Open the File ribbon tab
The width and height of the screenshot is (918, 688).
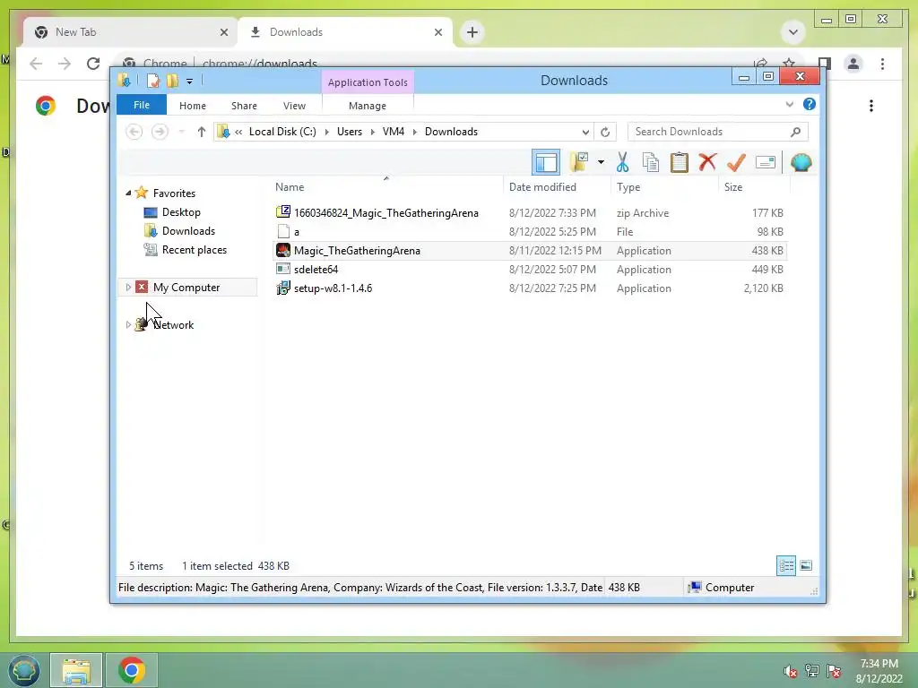click(x=142, y=105)
